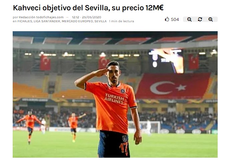This screenshot has width=237, height=162.
Task: Click the 504 likes counter
Action: 175,20
